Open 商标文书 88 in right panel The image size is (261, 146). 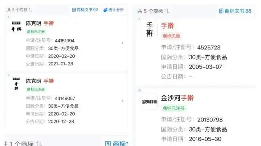(x=235, y=11)
